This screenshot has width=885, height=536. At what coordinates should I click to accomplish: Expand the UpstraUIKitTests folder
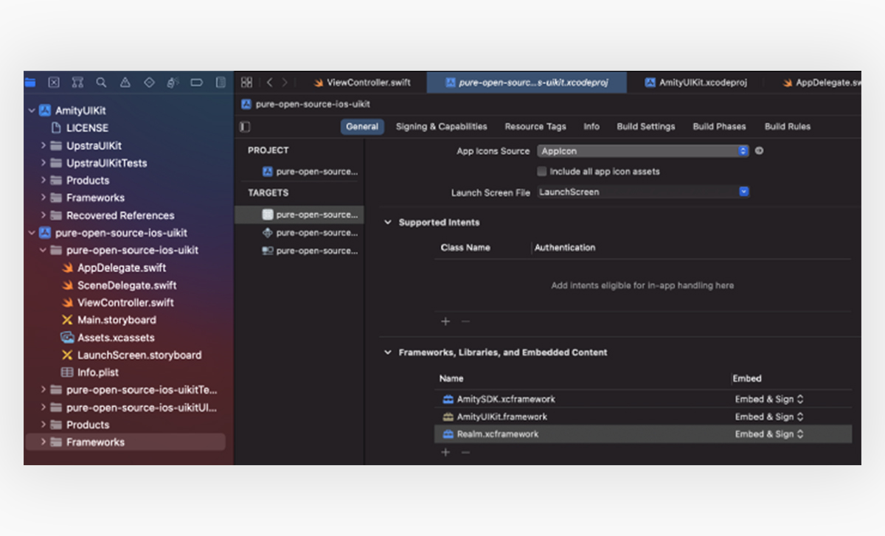tap(44, 163)
